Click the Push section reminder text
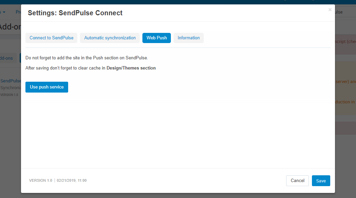Screen dimensions: 356x198 coord(87,58)
